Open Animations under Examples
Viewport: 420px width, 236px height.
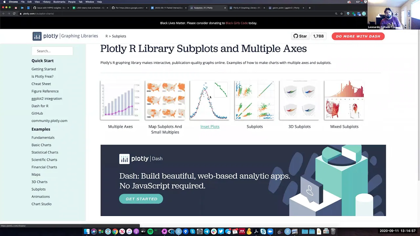(x=40, y=197)
